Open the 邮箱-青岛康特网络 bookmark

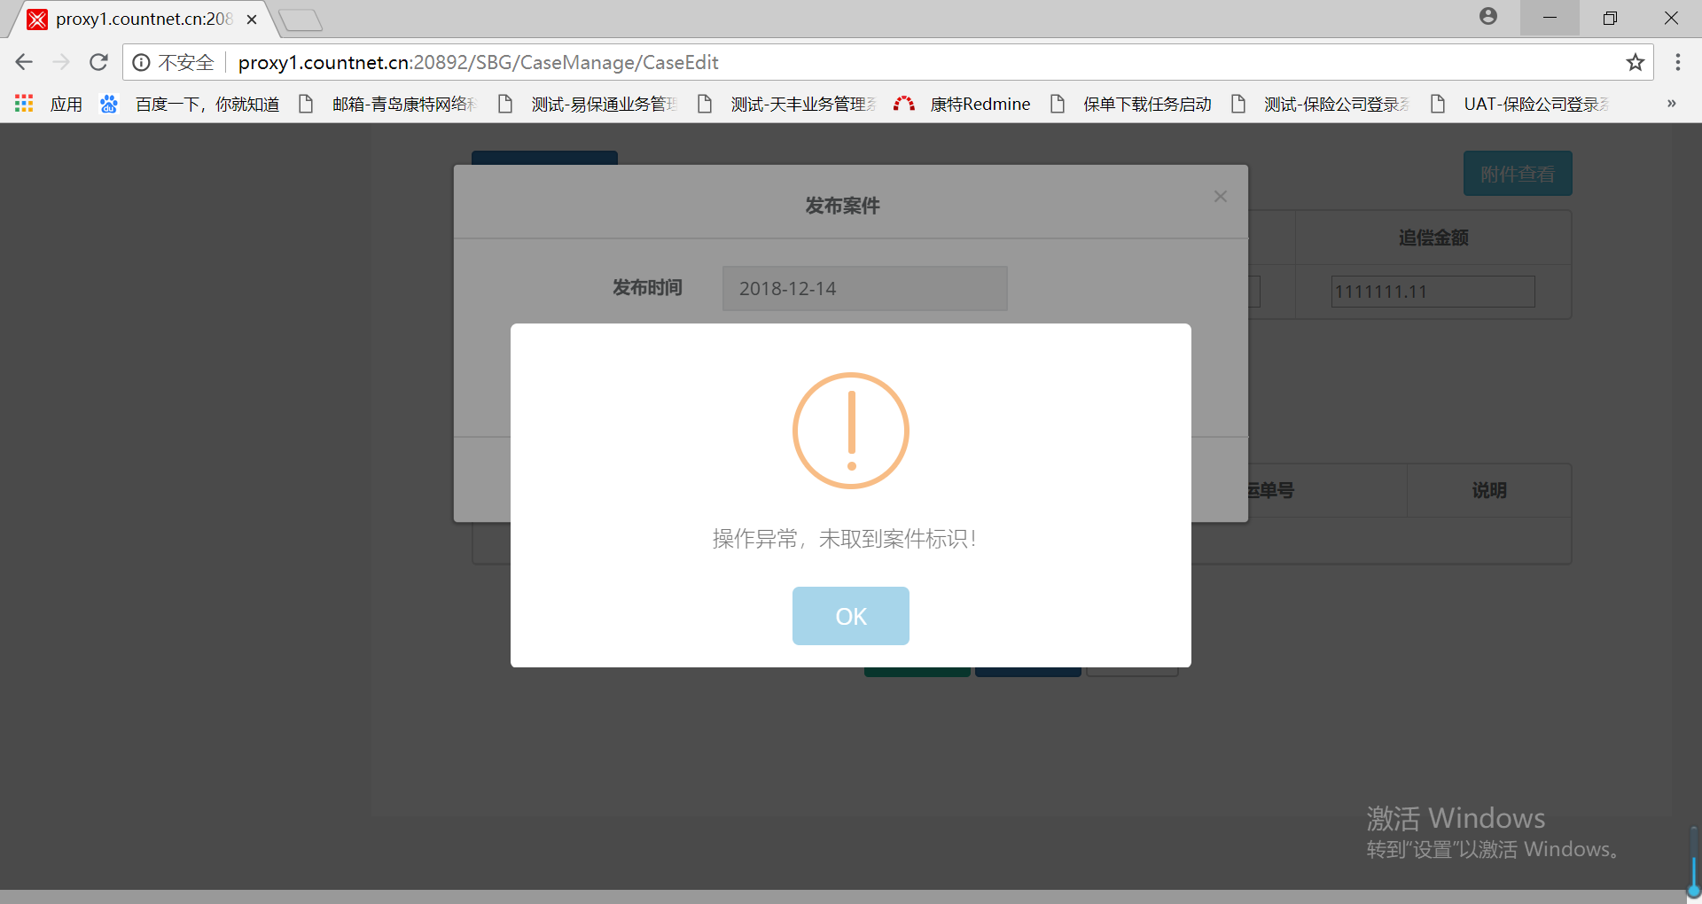pos(388,104)
